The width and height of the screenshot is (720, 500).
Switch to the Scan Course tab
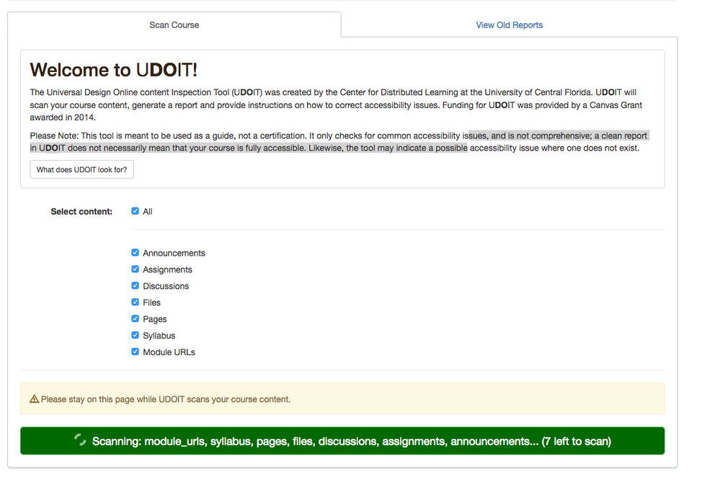pos(174,24)
